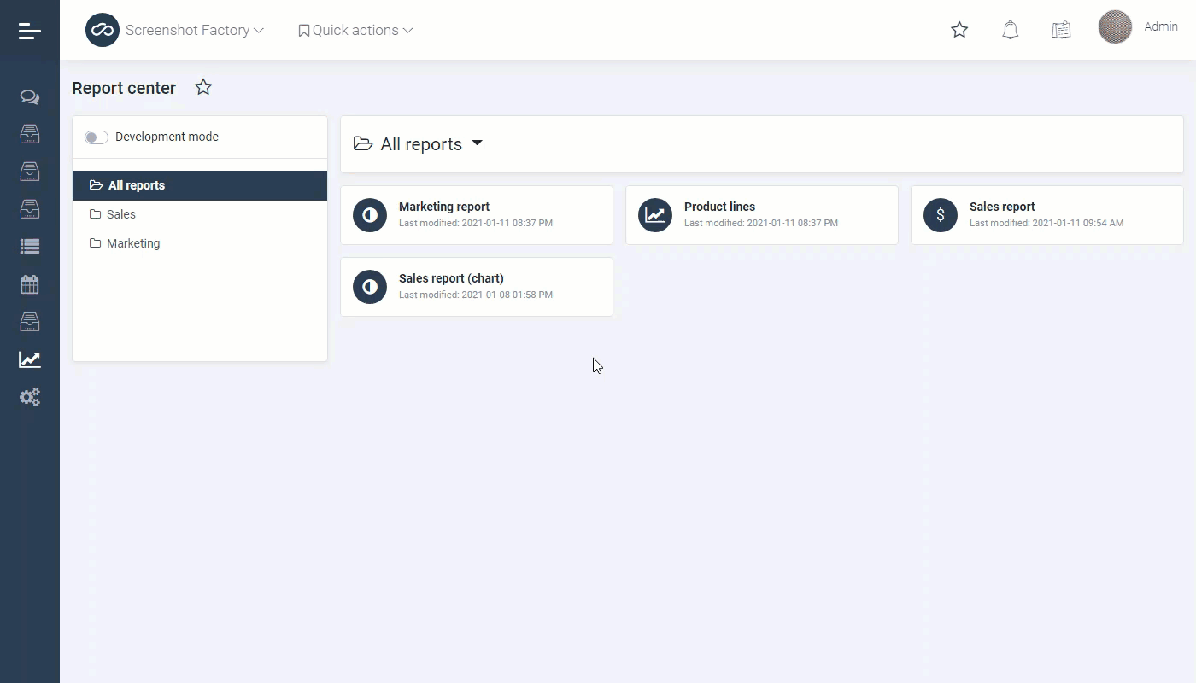The width and height of the screenshot is (1196, 683).
Task: Click the calendar icon in sidebar
Action: click(x=30, y=284)
